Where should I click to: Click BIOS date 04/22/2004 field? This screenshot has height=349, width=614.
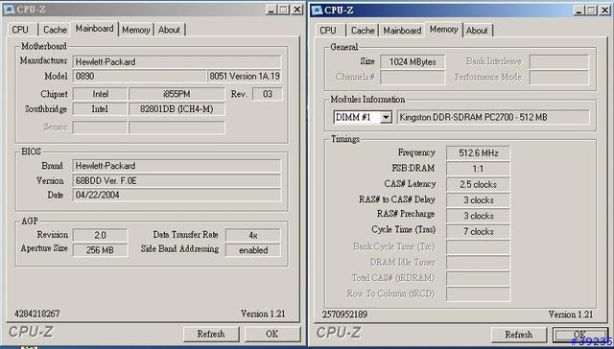pos(177,195)
